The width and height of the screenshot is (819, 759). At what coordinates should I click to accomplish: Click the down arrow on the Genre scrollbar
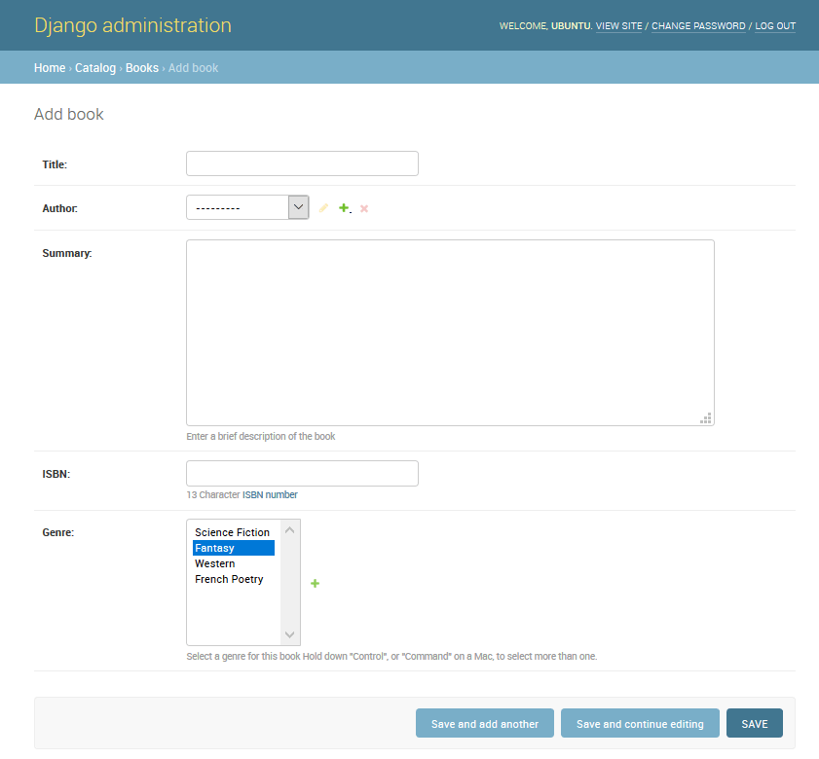(x=289, y=634)
